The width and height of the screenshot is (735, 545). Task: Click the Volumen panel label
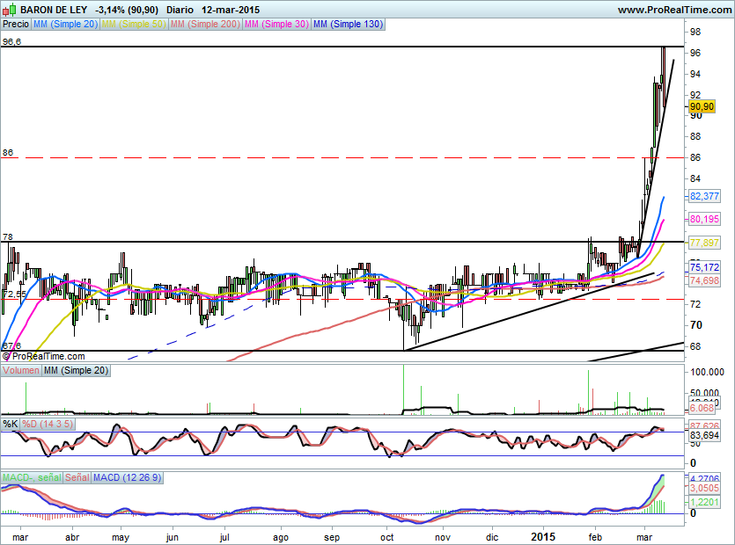point(21,371)
